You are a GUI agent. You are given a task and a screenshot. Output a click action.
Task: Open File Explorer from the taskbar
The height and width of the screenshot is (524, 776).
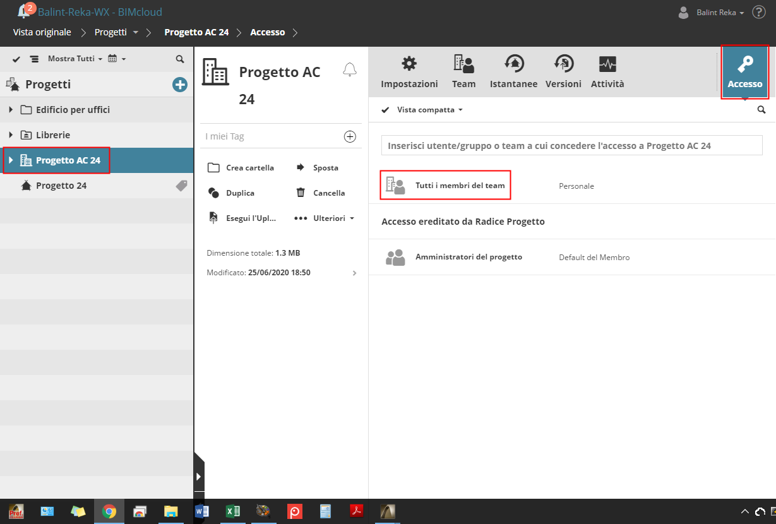(x=170, y=511)
